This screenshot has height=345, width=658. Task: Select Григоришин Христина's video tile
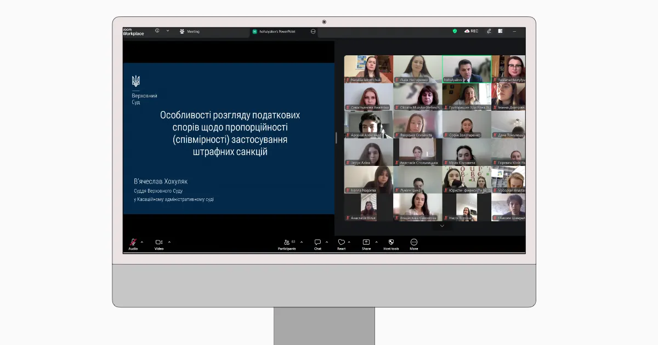pyautogui.click(x=467, y=96)
